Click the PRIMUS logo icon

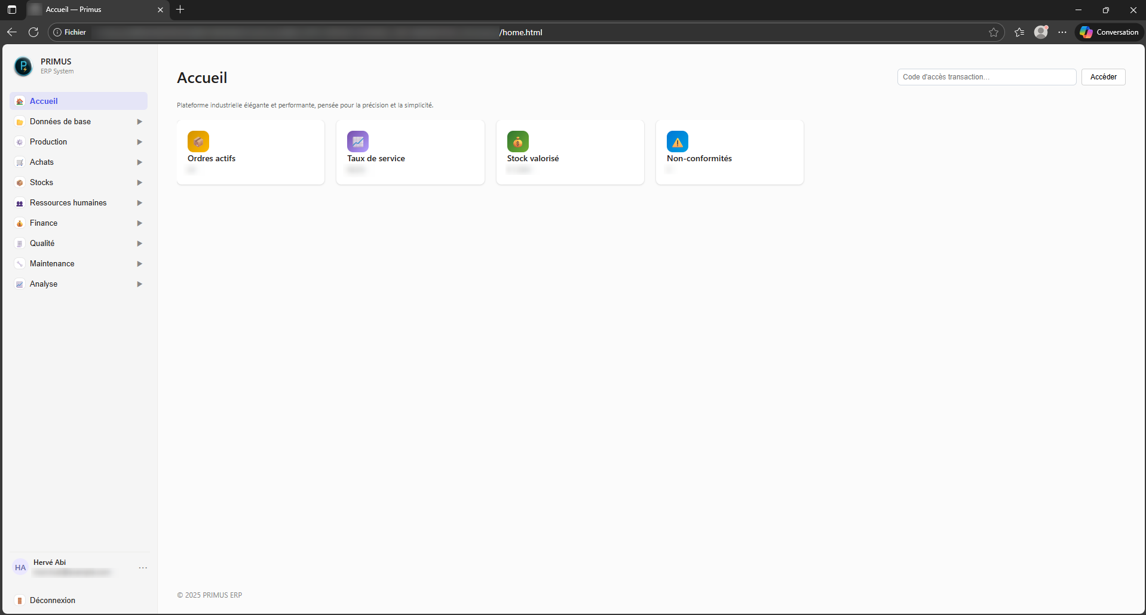pyautogui.click(x=23, y=66)
